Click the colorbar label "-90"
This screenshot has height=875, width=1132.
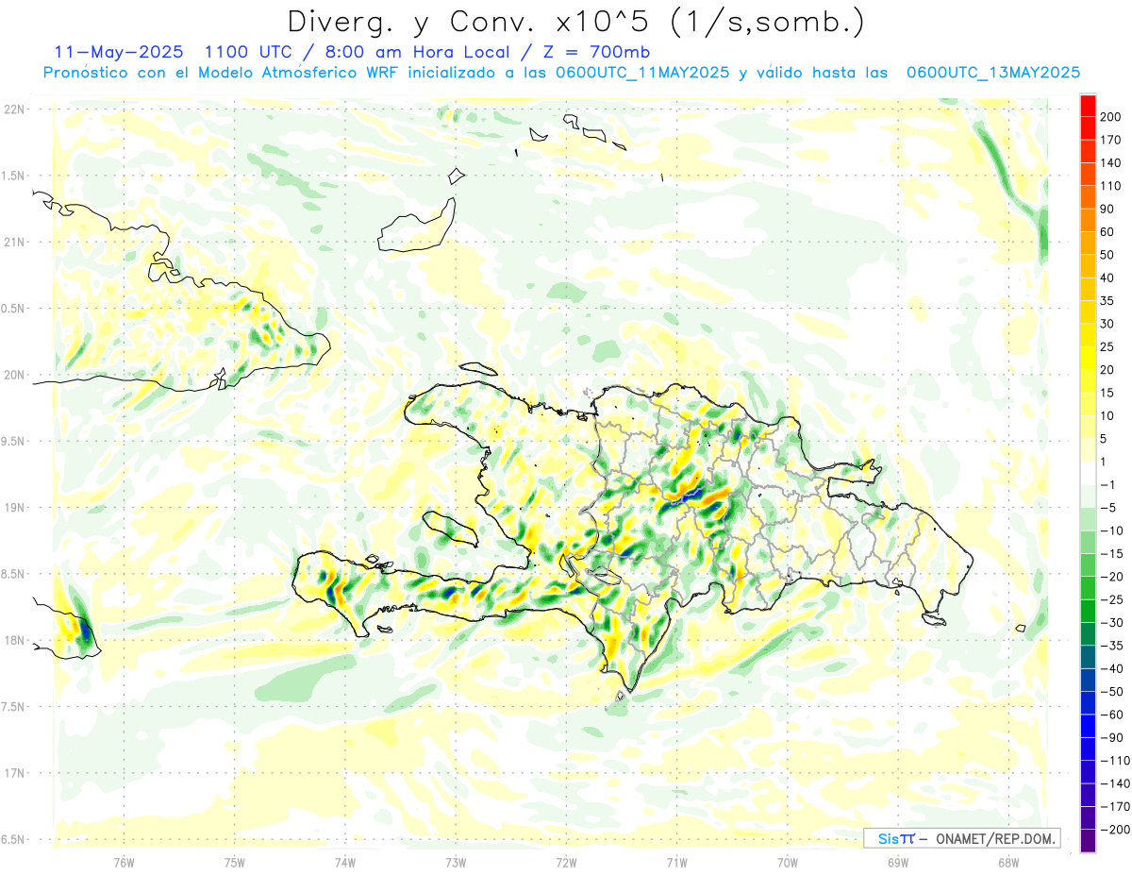[x=1113, y=738]
